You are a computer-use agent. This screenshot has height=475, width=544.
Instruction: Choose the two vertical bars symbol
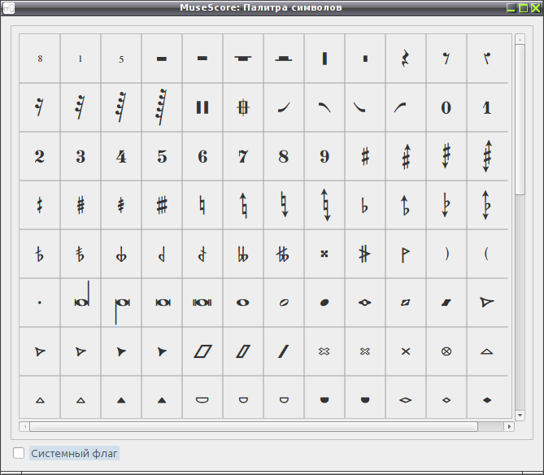coord(202,107)
